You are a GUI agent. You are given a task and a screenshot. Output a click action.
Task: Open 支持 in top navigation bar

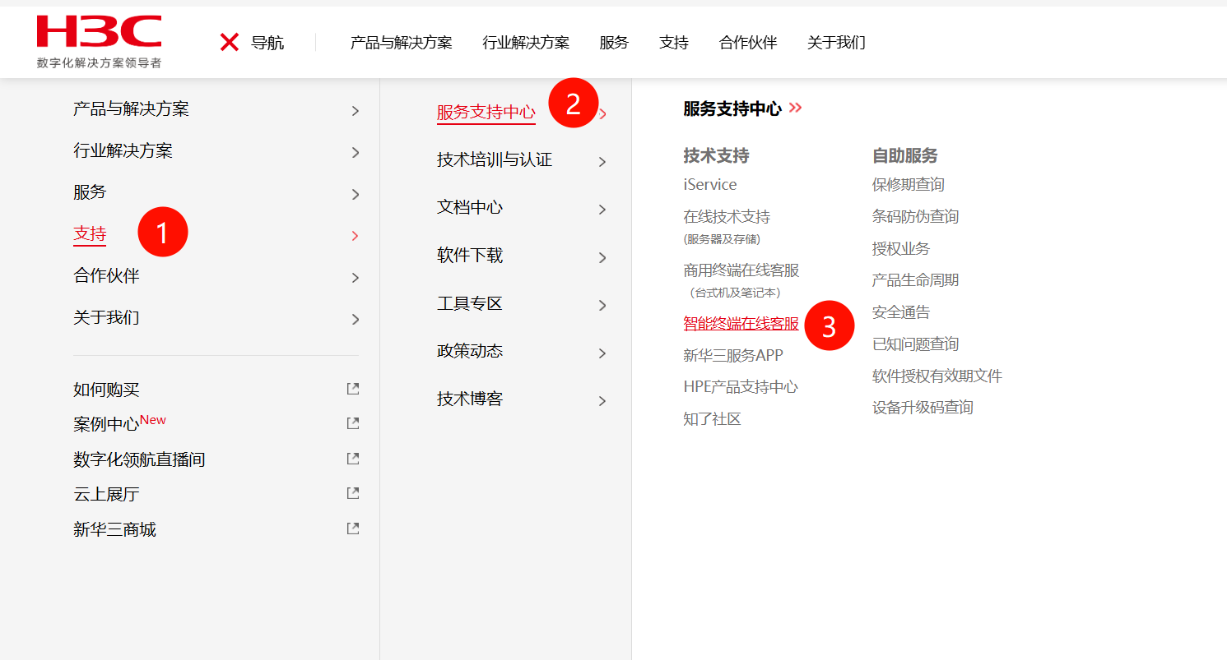pyautogui.click(x=674, y=43)
